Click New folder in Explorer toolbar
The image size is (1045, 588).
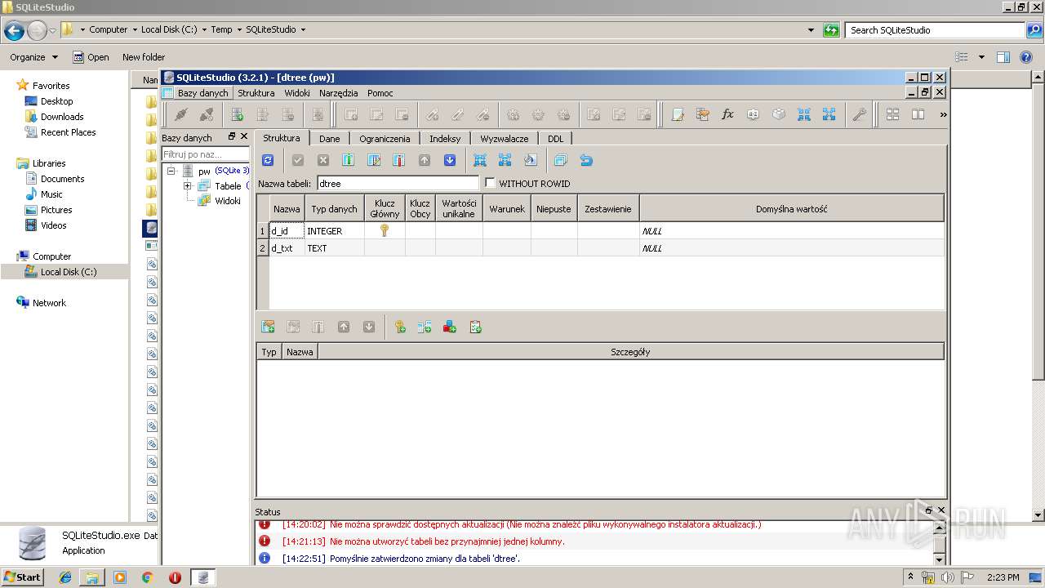[x=144, y=57]
